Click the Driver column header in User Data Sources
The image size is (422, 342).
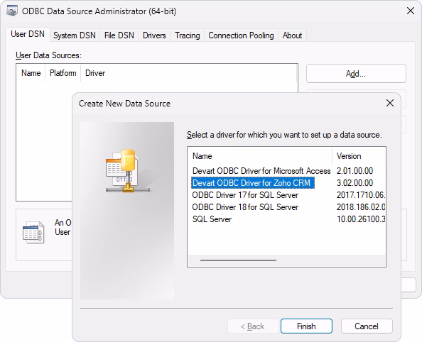[x=95, y=73]
